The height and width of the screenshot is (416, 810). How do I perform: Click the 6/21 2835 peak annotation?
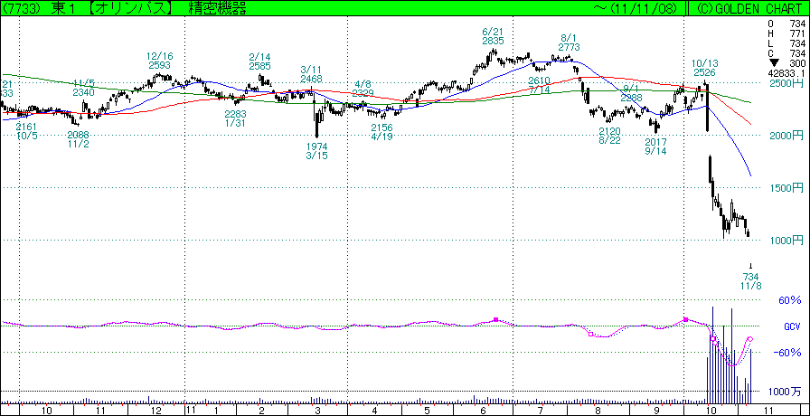(x=491, y=36)
